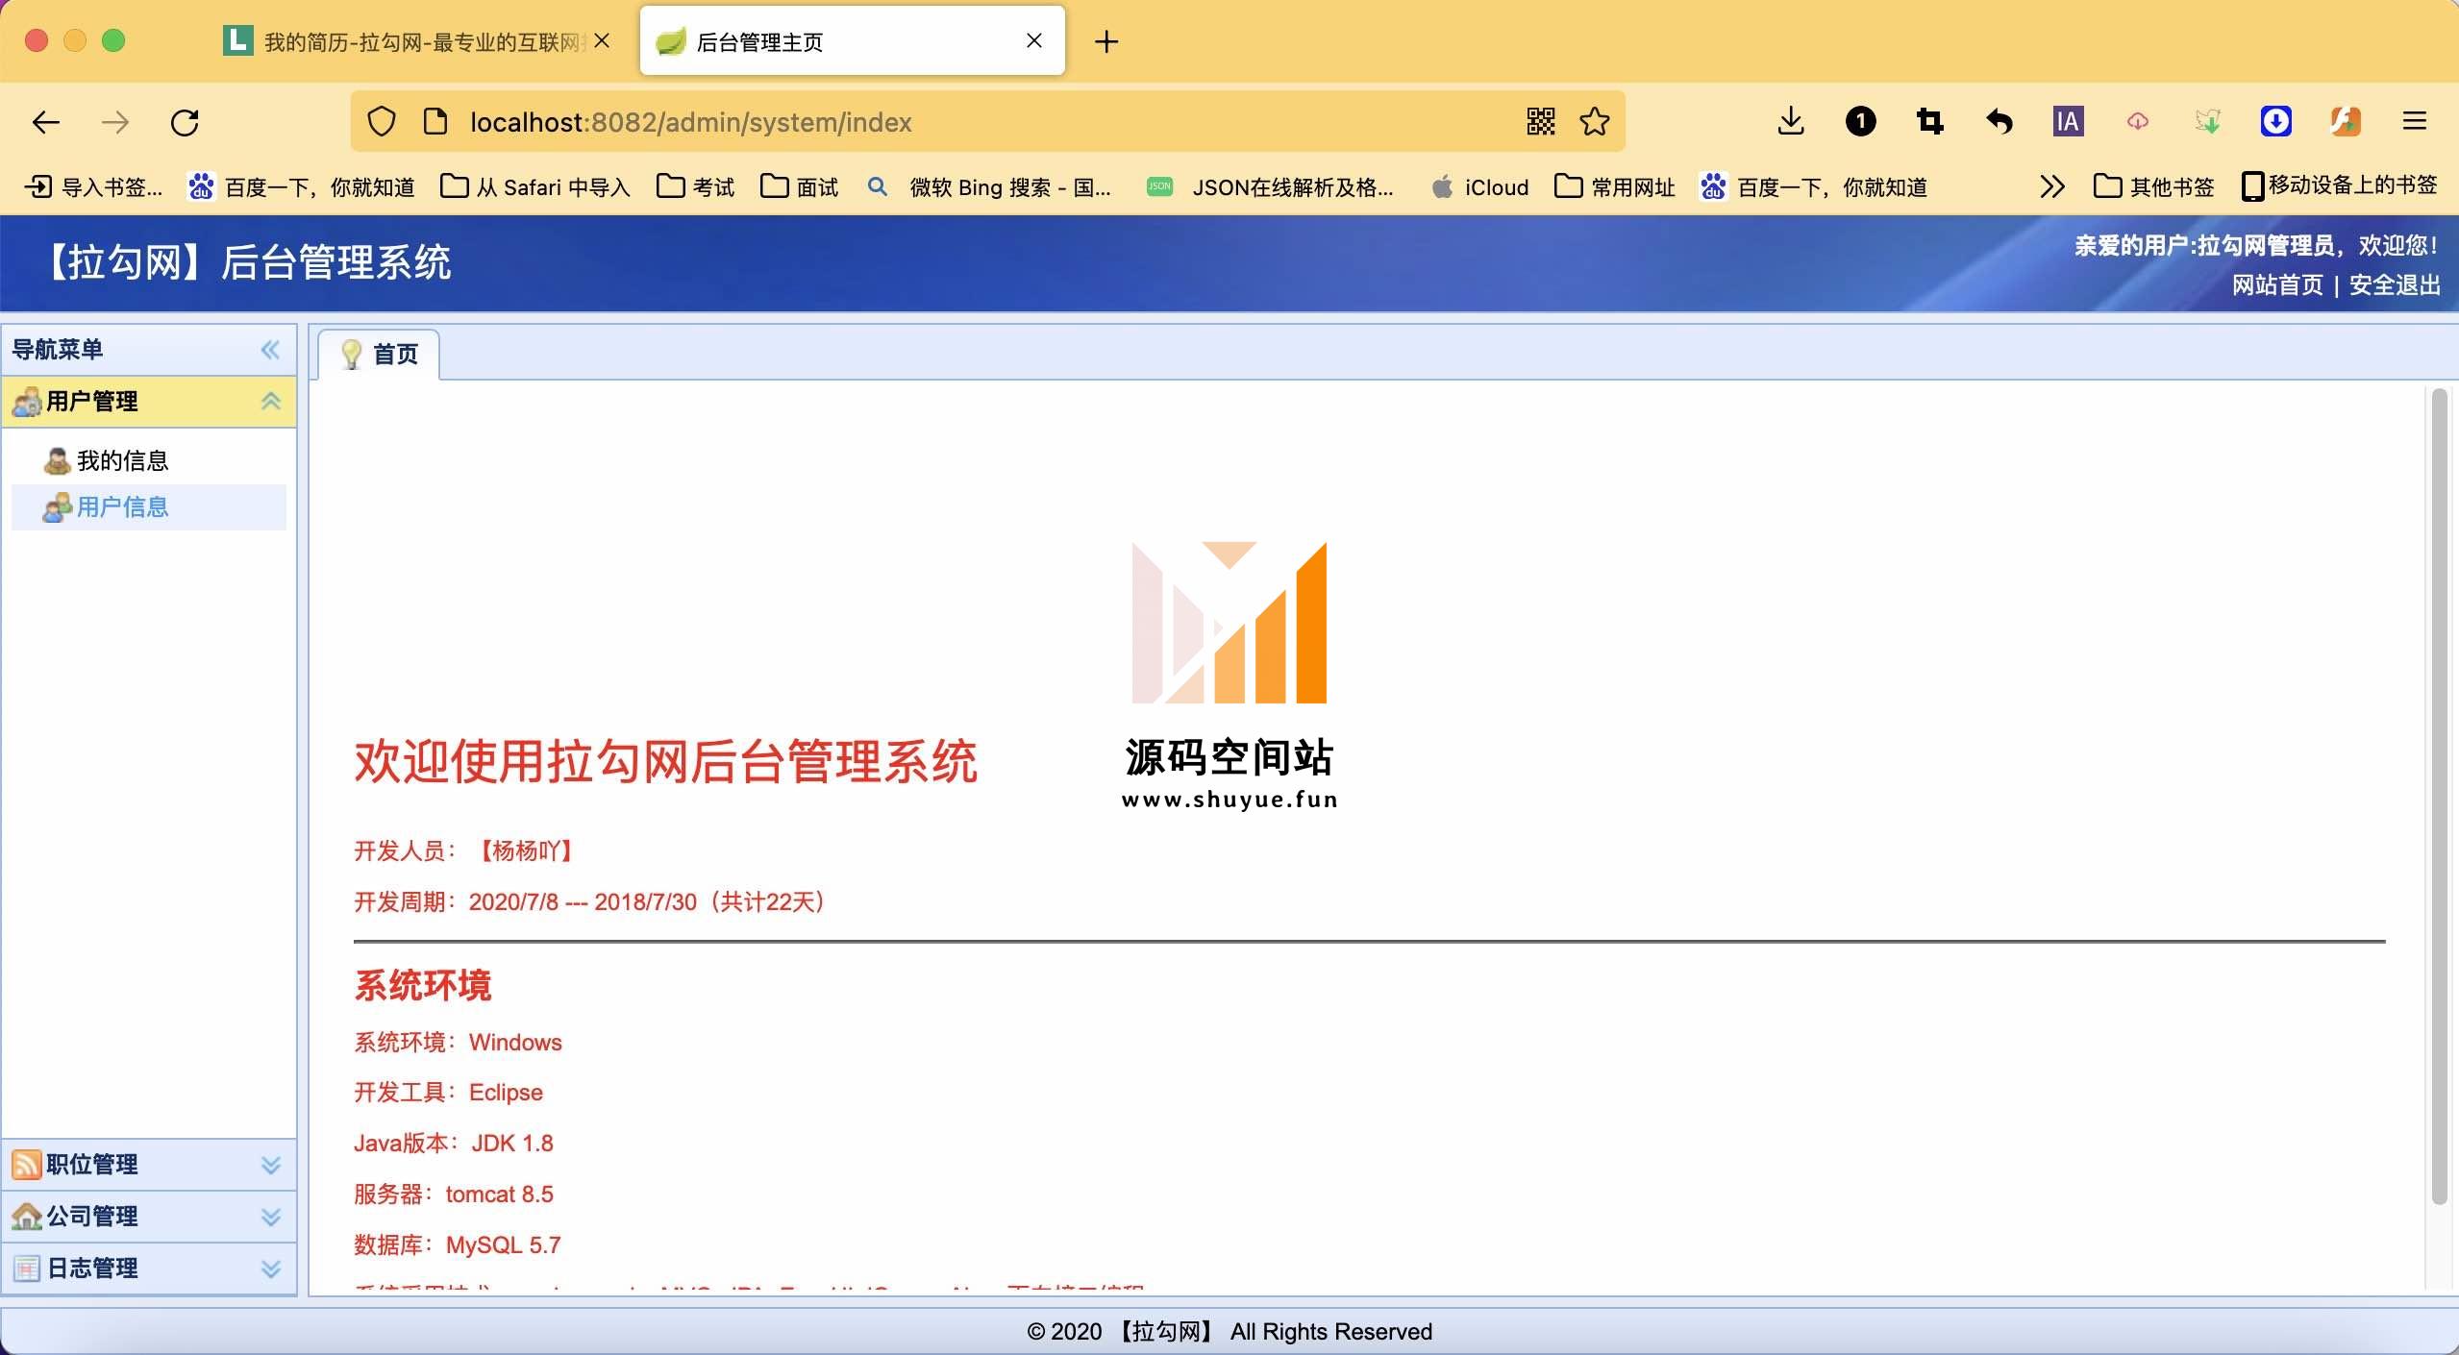This screenshot has width=2459, height=1355.
Task: Click the green download extension icon
Action: click(x=2206, y=121)
